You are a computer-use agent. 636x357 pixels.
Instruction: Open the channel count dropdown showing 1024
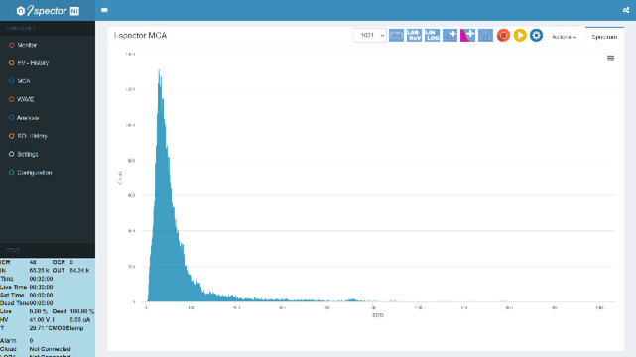tap(370, 36)
